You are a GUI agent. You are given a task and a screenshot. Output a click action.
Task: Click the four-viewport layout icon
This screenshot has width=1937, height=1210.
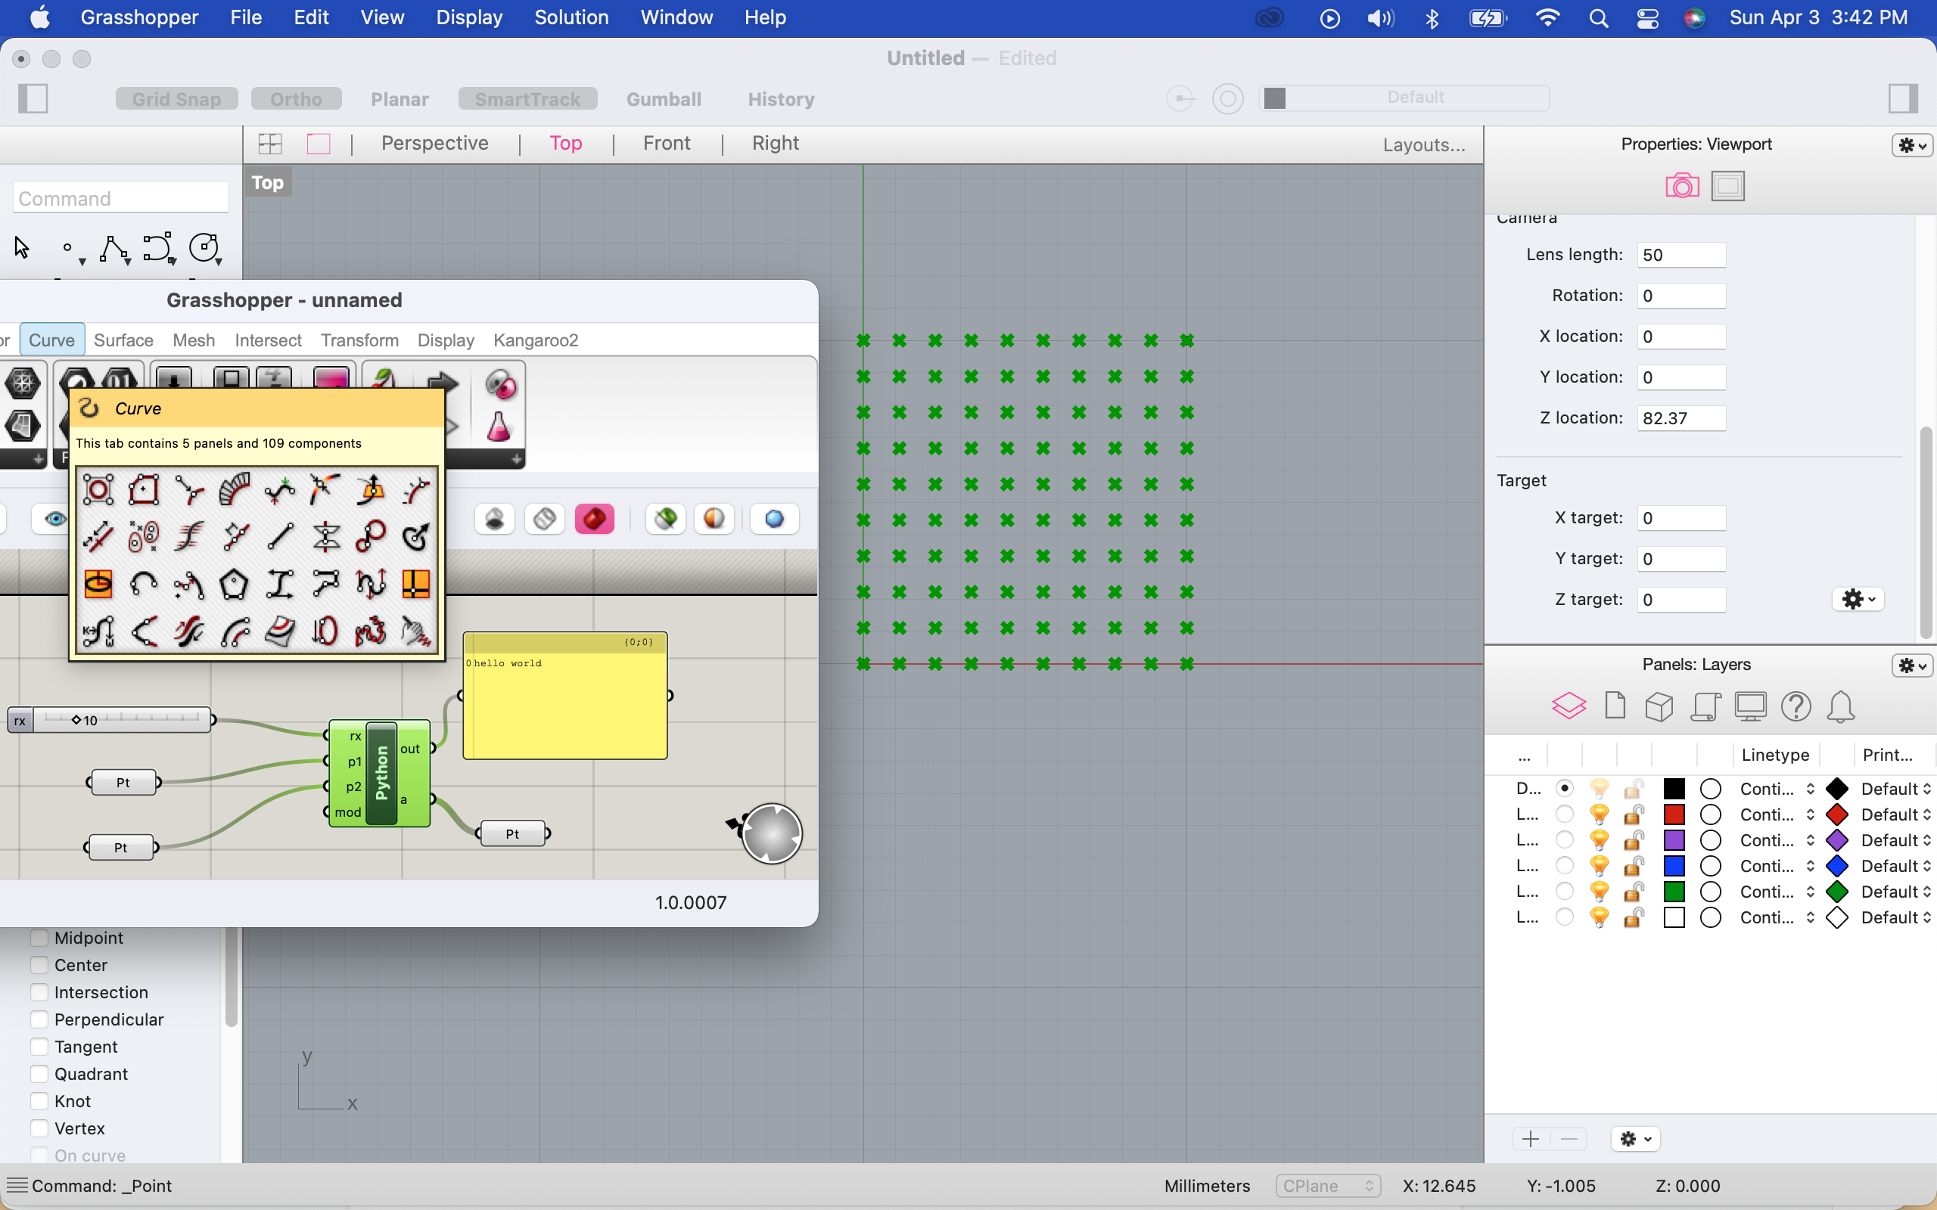[x=271, y=144]
